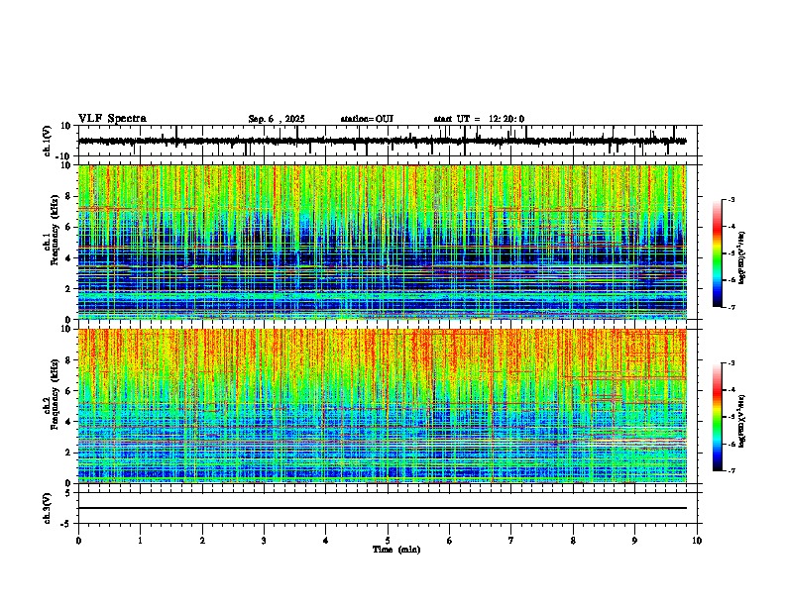785x606 pixels.
Task: Click tick label '1' on the Time axis
Action: (140, 541)
